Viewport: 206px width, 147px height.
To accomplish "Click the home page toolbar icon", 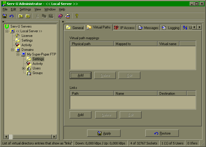I will tap(67, 16).
